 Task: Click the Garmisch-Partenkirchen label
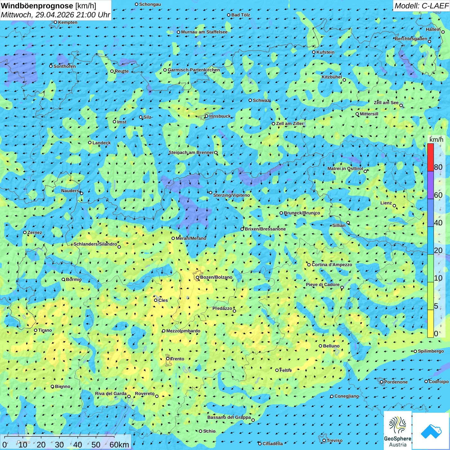[194, 70]
